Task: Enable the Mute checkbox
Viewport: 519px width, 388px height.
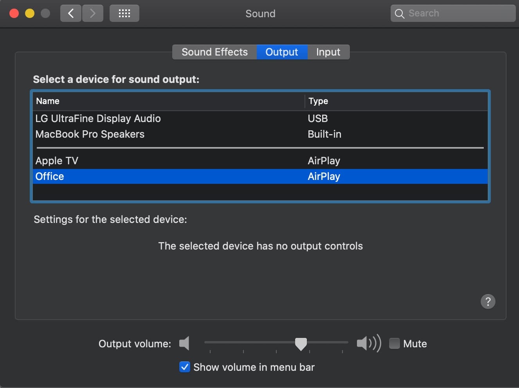Action: coord(395,343)
